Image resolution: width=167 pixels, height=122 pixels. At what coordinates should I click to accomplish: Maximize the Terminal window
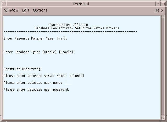163,4
